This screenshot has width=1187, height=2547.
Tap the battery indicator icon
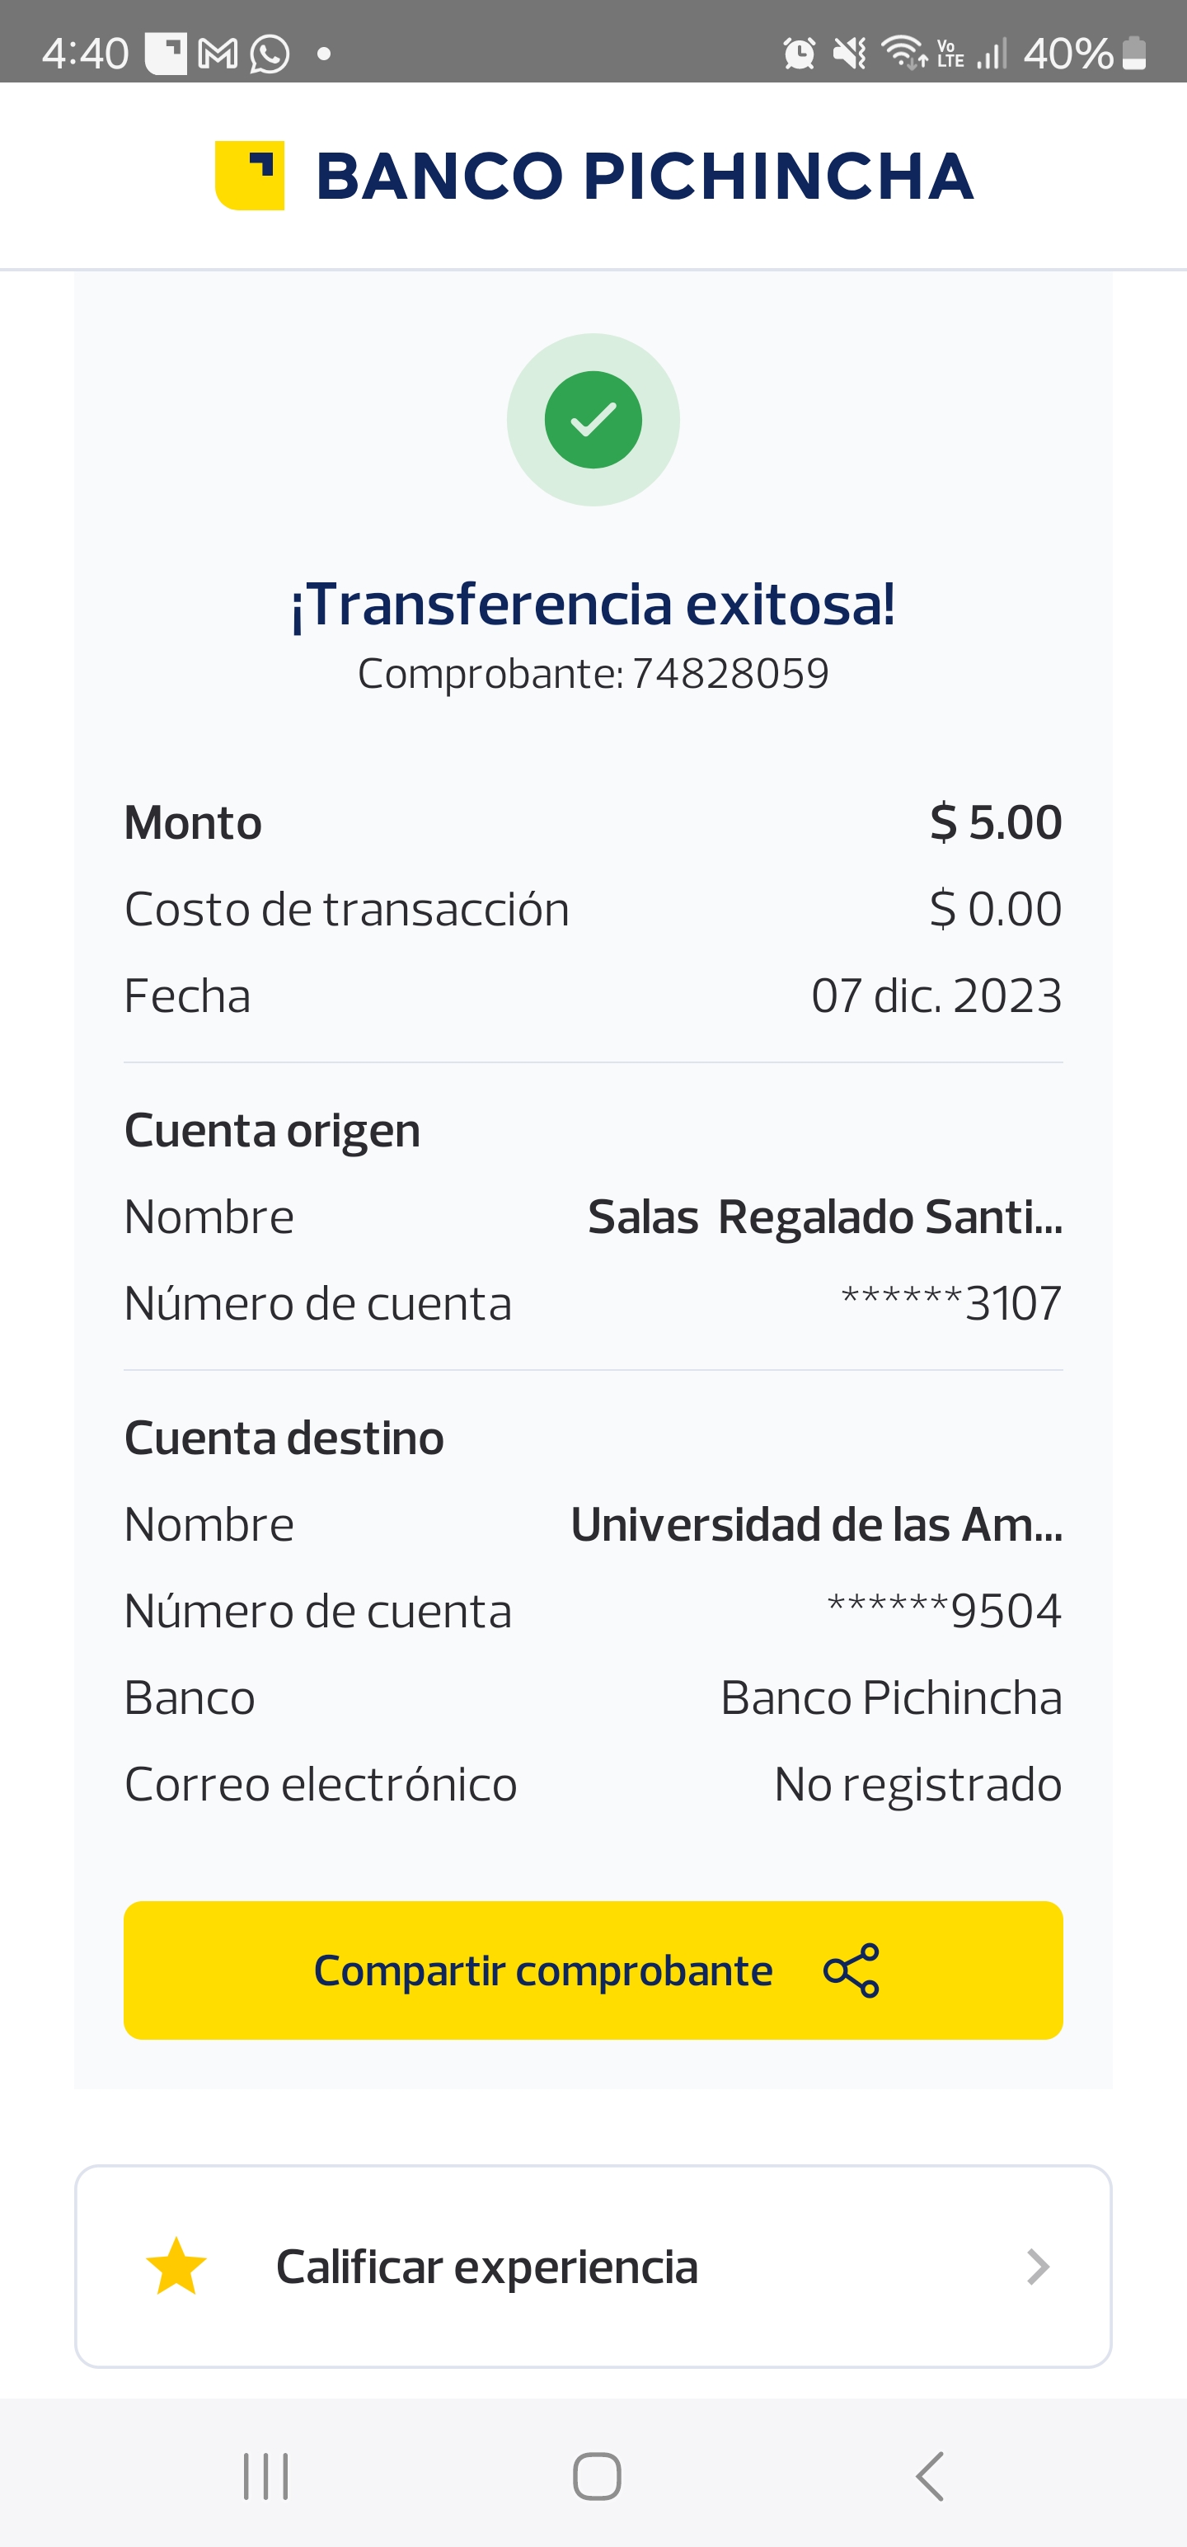click(1136, 54)
